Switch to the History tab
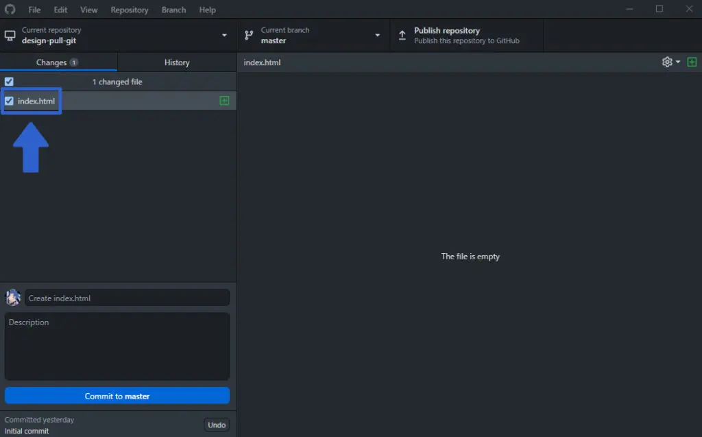Viewport: 702px width, 437px height. tap(176, 62)
